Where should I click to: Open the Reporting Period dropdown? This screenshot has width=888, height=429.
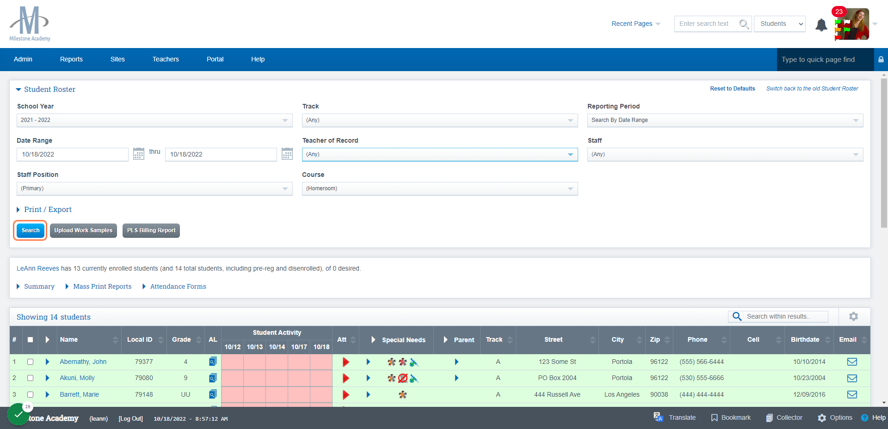[x=725, y=120]
